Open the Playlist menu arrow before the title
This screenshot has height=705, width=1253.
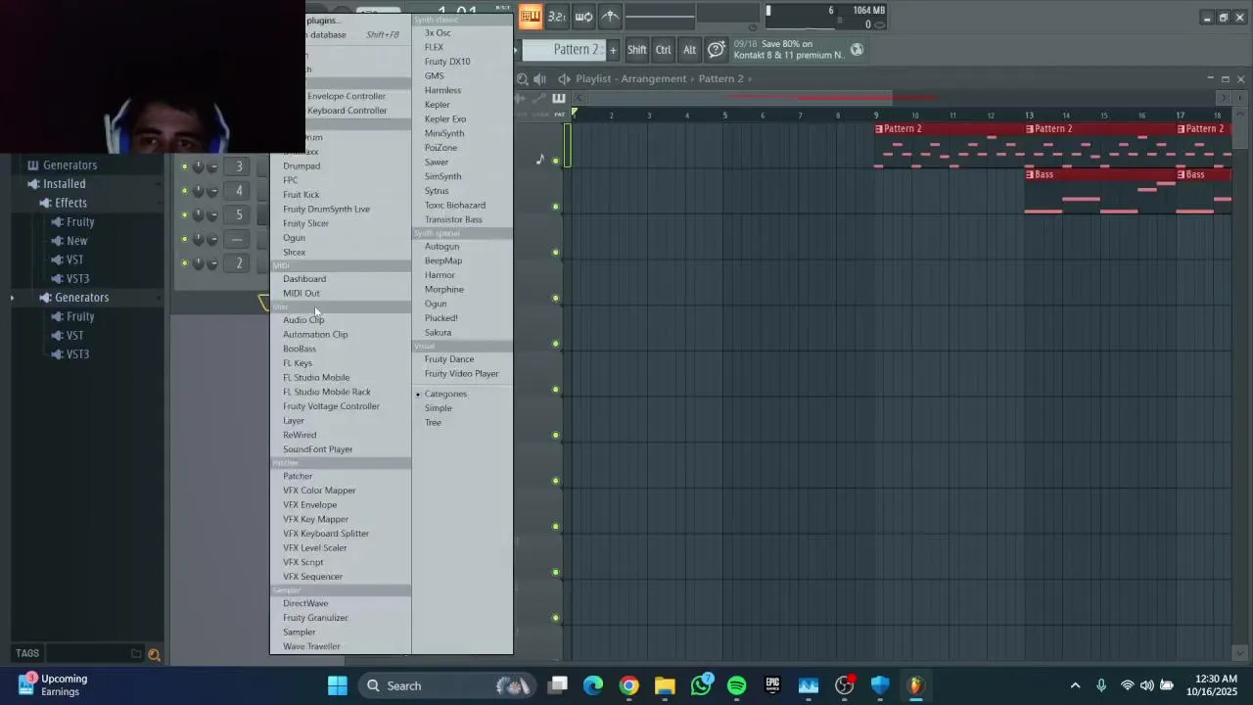point(564,79)
